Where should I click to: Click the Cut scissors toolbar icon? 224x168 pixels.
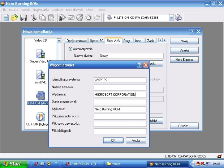pos(34,17)
